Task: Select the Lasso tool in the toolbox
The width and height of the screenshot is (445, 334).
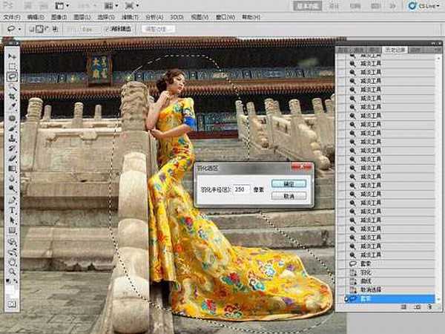Action: (12, 76)
